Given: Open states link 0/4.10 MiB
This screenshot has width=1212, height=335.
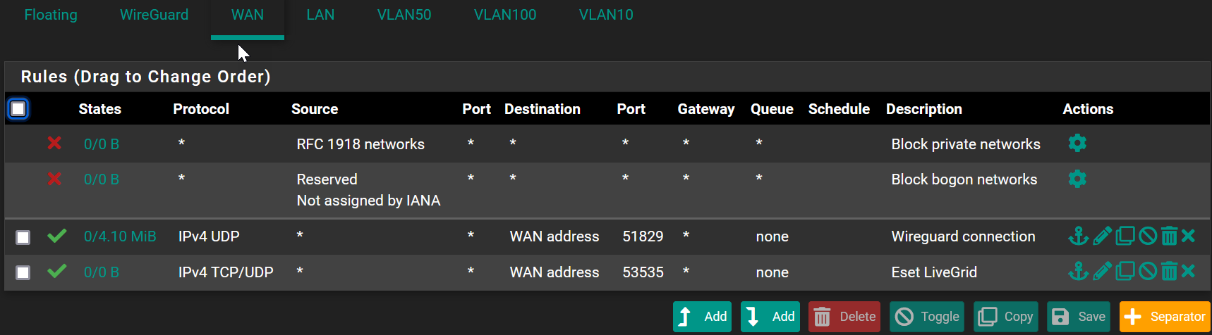Looking at the screenshot, I should pos(120,236).
